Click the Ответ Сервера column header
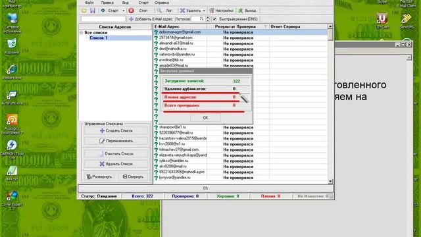Image resolution: width=421 pixels, height=237 pixels. click(299, 26)
